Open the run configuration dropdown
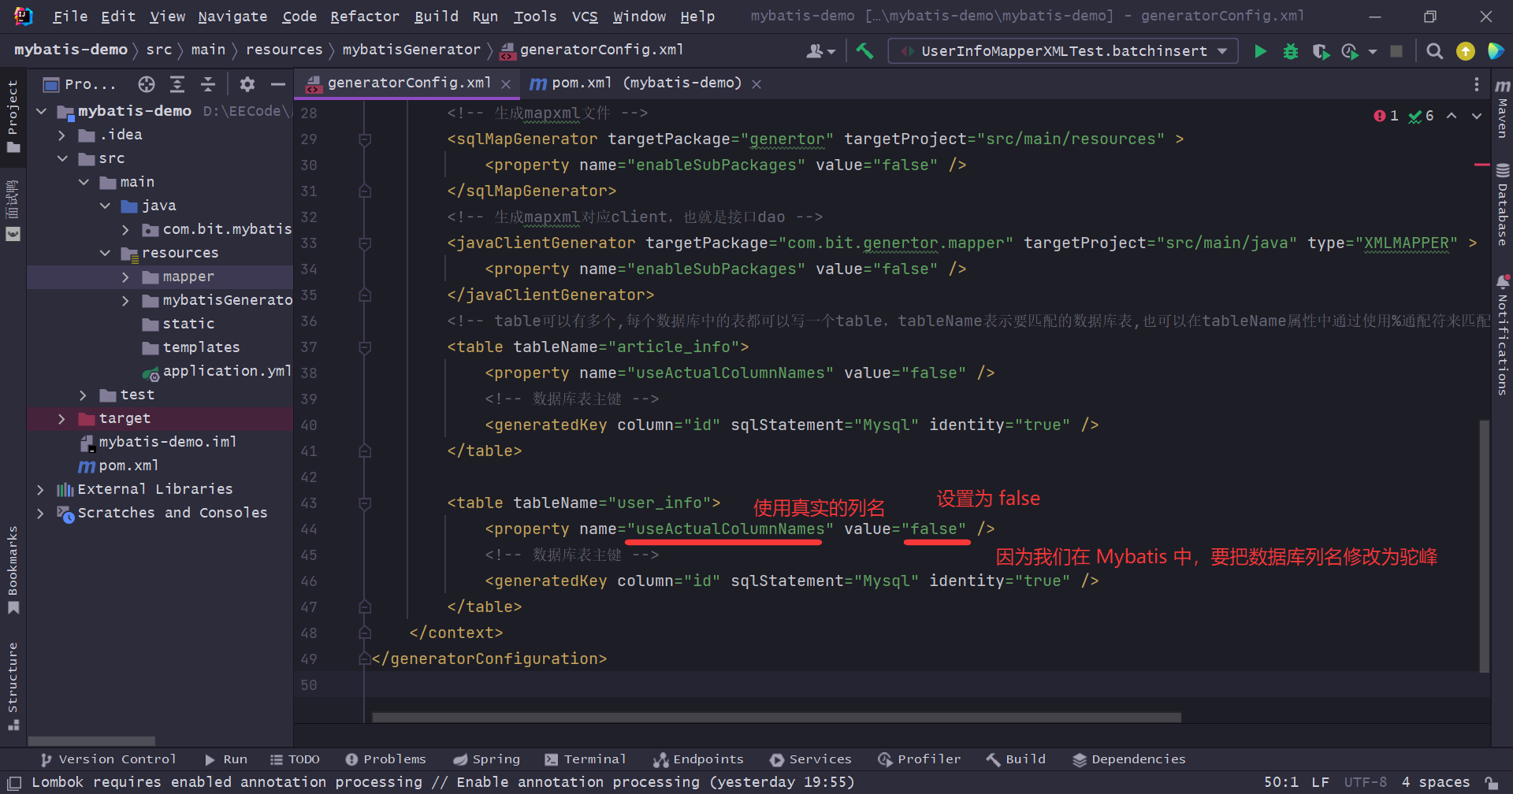Screen dimensions: 1513x794 coord(1062,51)
